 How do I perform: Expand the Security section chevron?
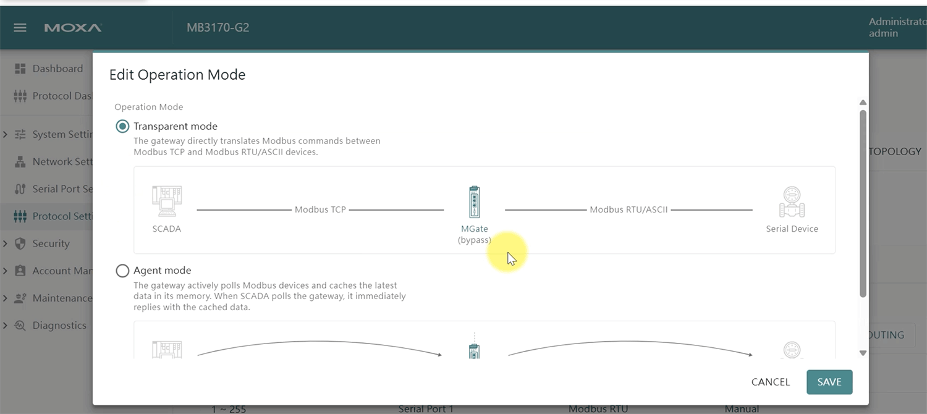tap(6, 243)
